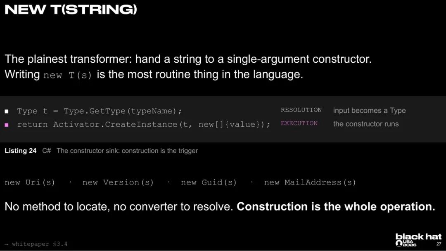Click the C# language tag
This screenshot has width=446, height=251.
(x=47, y=151)
